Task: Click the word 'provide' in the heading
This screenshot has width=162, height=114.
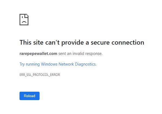Action: tap(73, 43)
